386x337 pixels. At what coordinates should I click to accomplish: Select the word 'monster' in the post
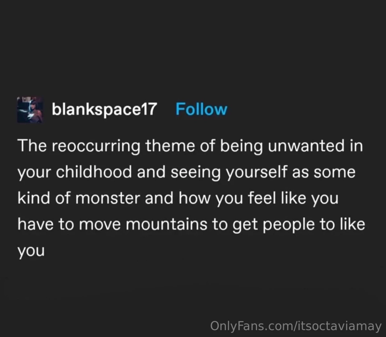click(x=113, y=198)
